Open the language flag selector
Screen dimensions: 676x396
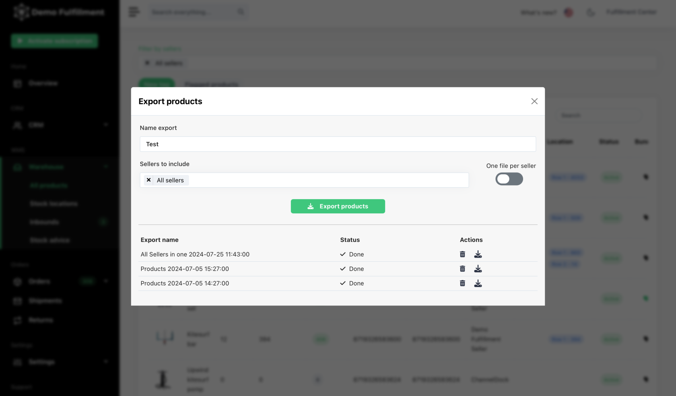click(568, 12)
